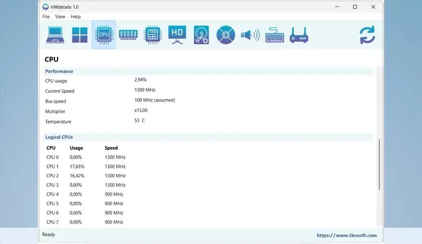
Task: Select the Multiplier label
Action: tap(55, 111)
